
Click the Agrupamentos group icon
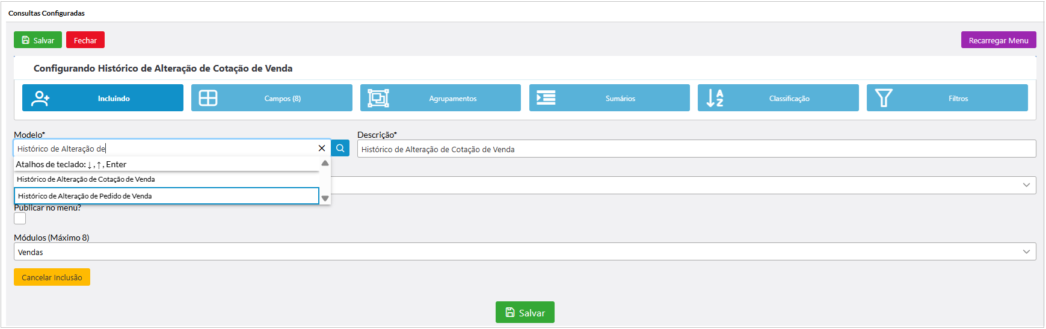click(378, 98)
